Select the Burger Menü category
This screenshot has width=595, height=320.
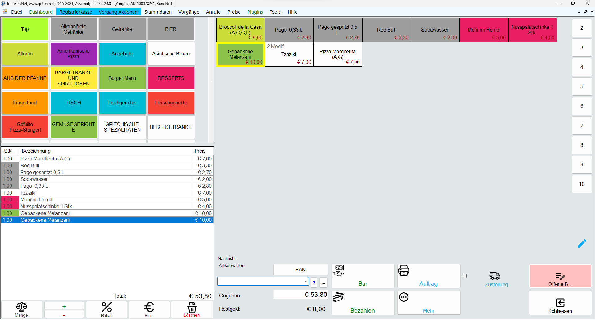pyautogui.click(x=122, y=78)
